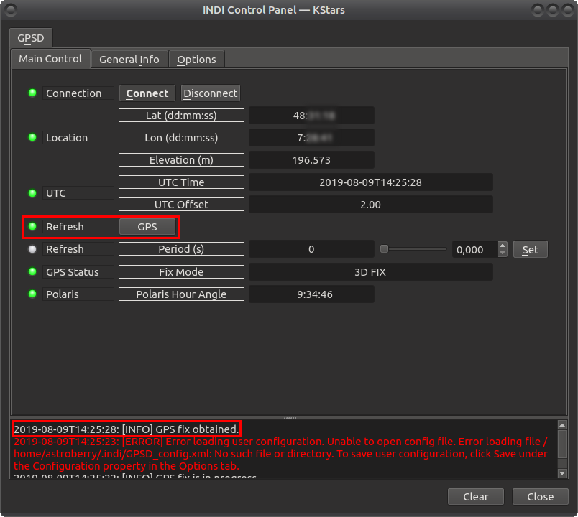Activate the GPS refresh toggle
The image size is (578, 517).
click(148, 226)
